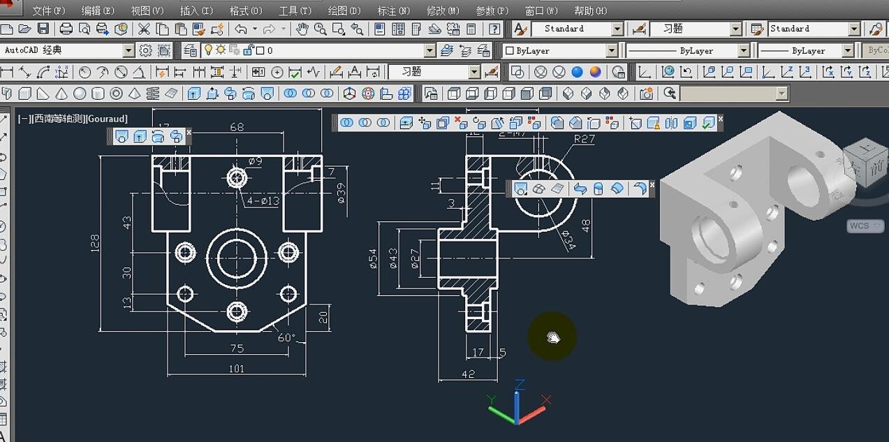Apply the blue Realistic visual style sphere
The height and width of the screenshot is (442, 889).
pyautogui.click(x=577, y=72)
